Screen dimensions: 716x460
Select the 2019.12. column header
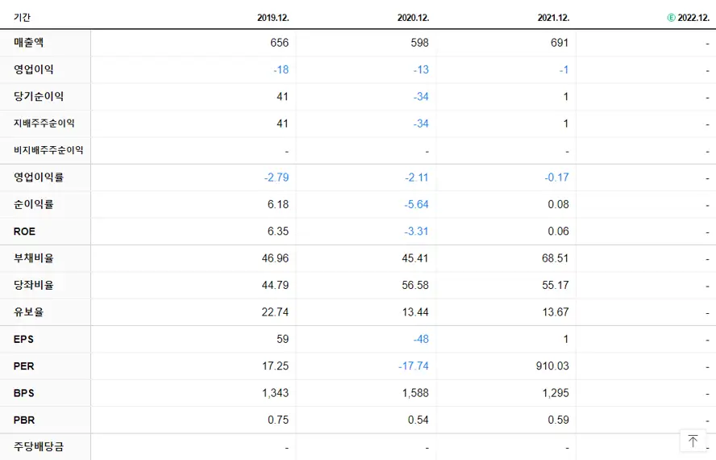273,18
